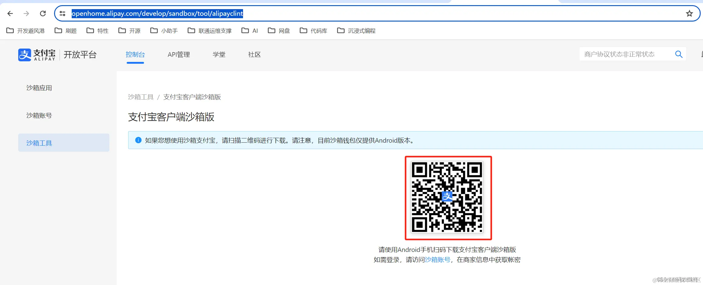
Task: Select 沙箱账号 in the sidebar
Action: pos(39,115)
